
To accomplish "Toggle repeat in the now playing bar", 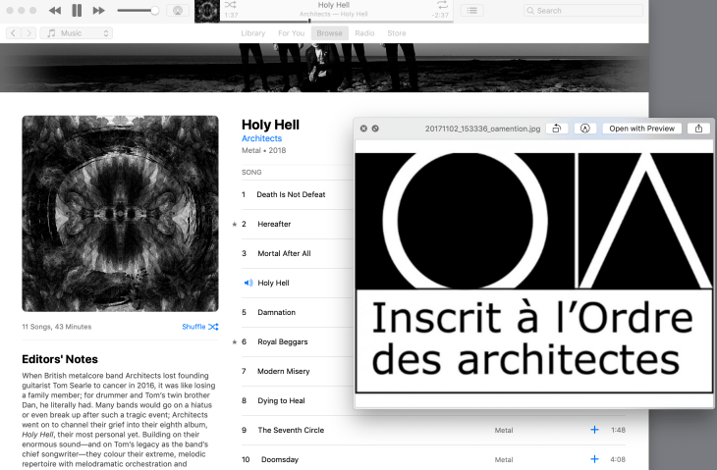I will 443,5.
